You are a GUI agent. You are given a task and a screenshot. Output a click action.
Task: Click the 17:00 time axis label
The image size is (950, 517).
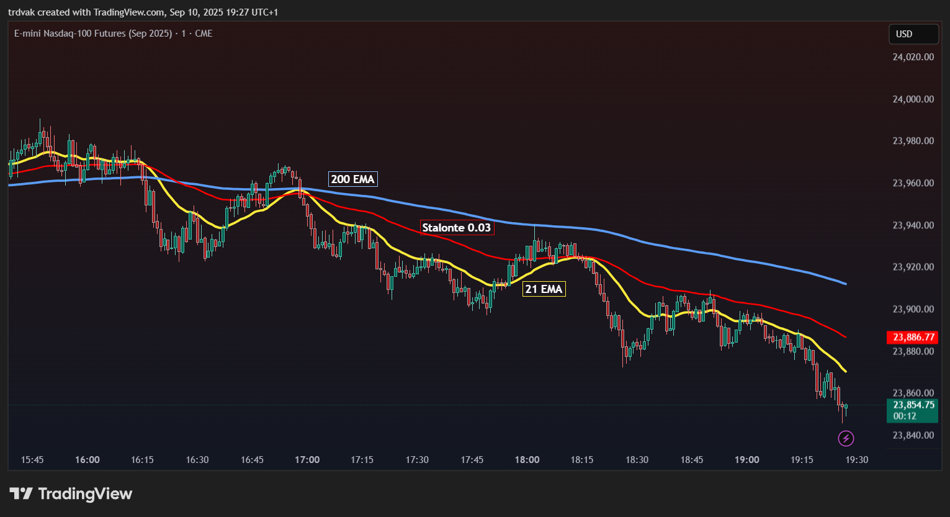tap(307, 460)
